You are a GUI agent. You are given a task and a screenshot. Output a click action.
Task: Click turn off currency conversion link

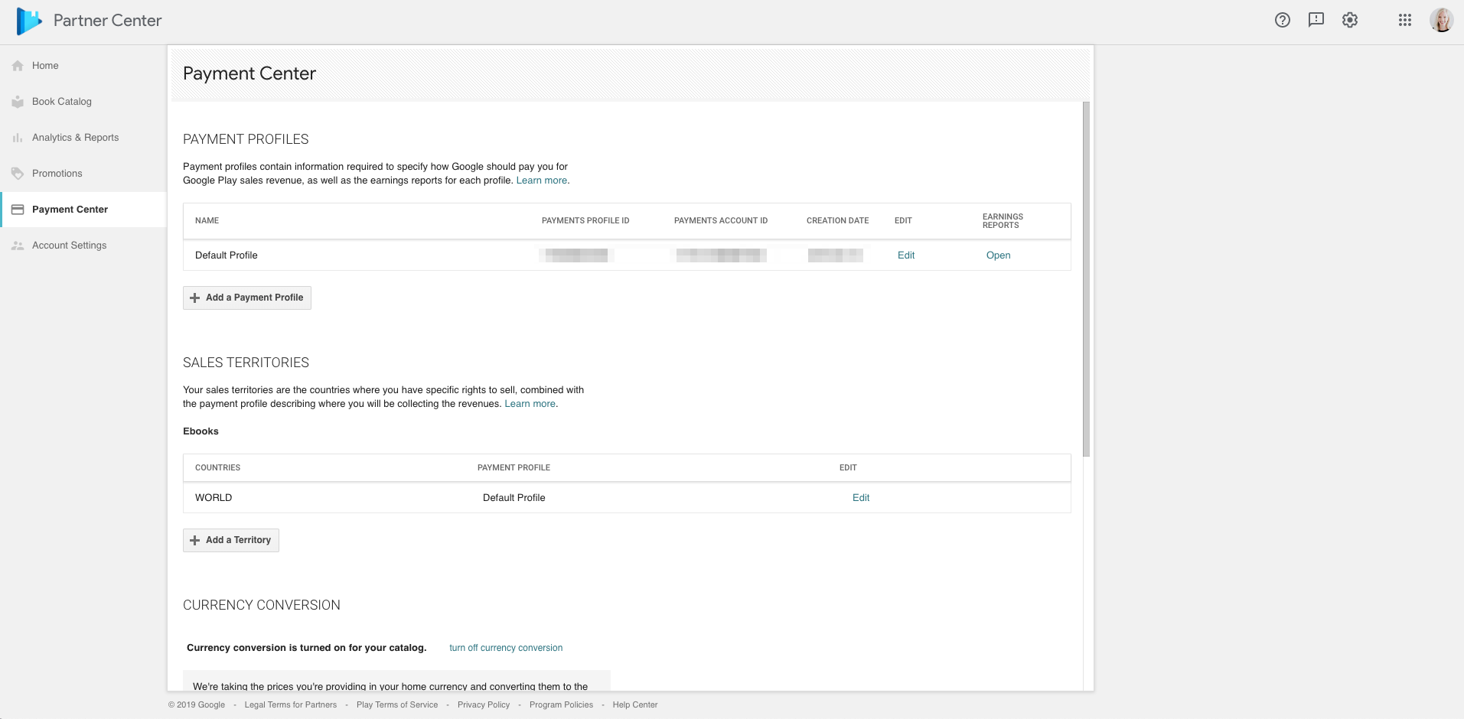[x=506, y=648]
